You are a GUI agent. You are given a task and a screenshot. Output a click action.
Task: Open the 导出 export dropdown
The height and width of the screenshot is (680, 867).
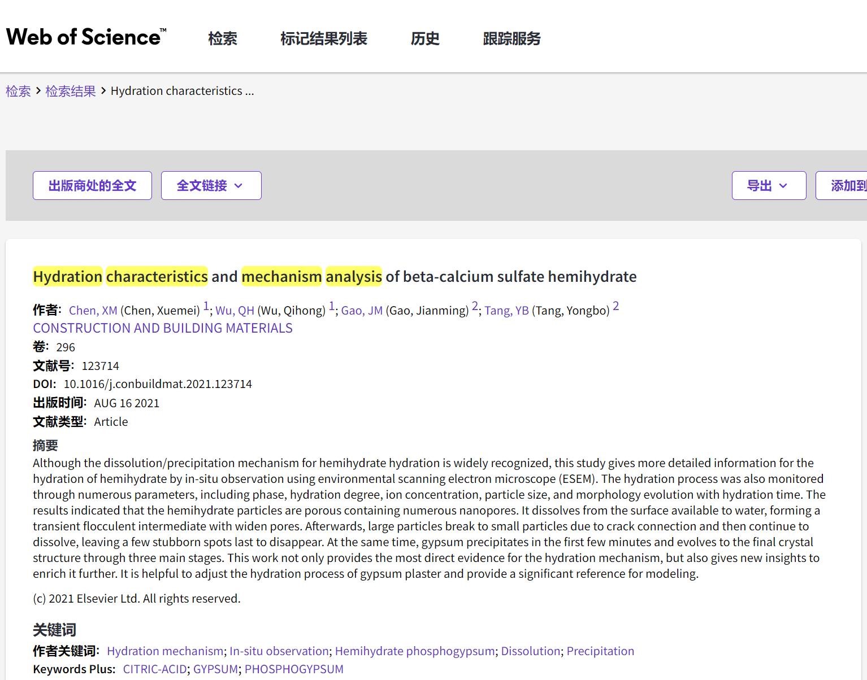coord(768,185)
